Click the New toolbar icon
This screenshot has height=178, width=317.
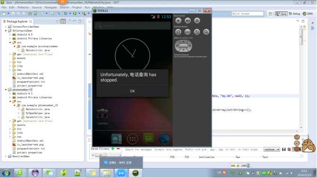(4, 14)
